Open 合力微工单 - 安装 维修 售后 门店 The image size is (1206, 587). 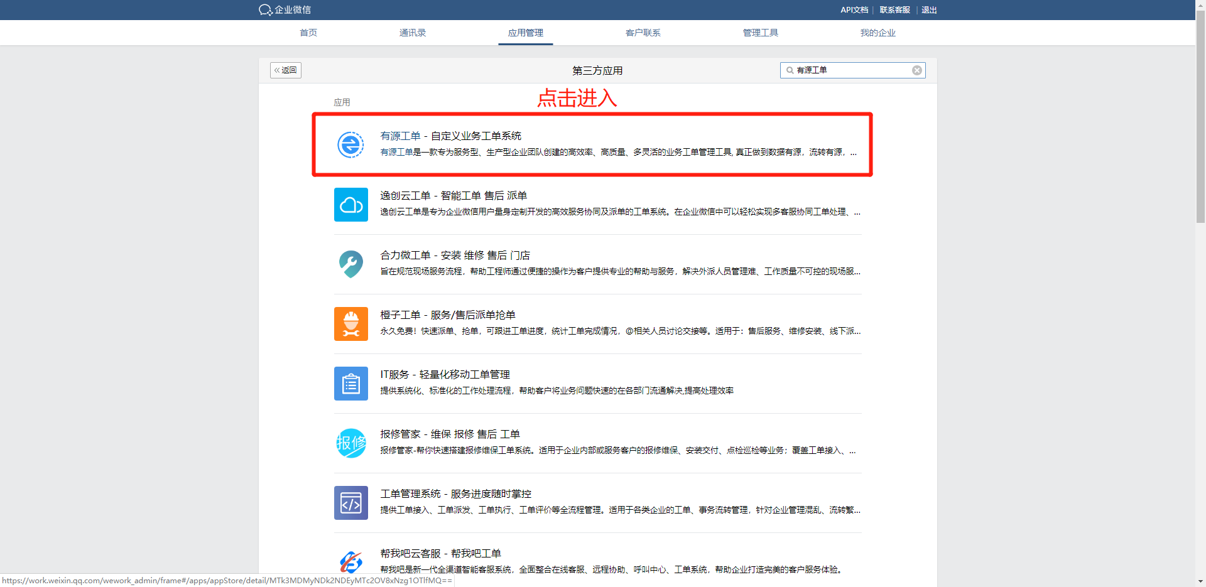coord(455,255)
